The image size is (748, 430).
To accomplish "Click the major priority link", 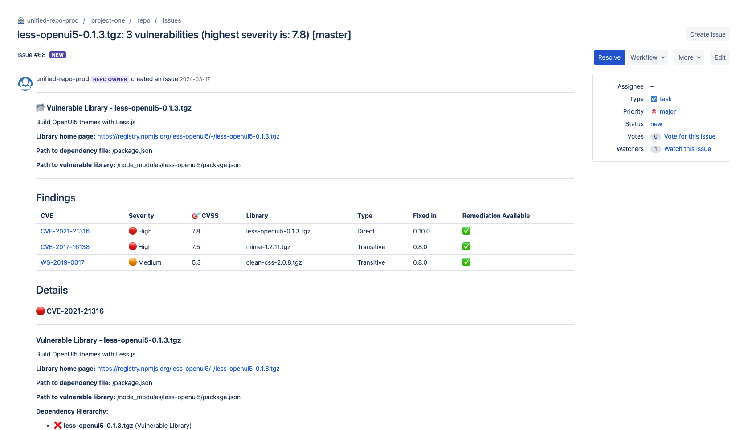I will point(668,111).
